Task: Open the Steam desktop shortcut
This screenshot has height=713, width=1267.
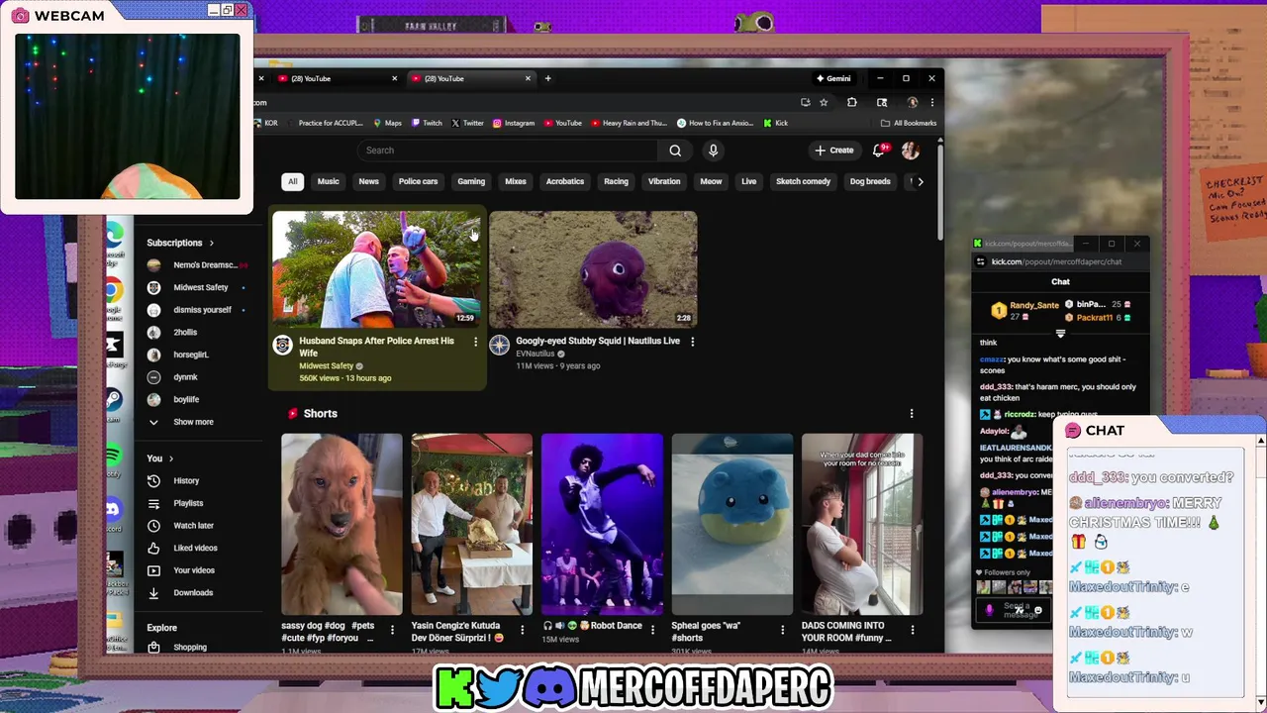Action: [x=114, y=399]
